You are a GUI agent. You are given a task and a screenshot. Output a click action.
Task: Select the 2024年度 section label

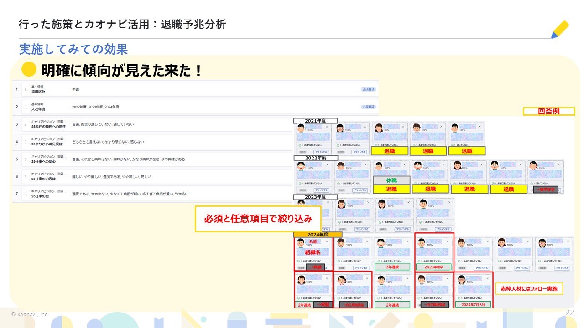318,234
